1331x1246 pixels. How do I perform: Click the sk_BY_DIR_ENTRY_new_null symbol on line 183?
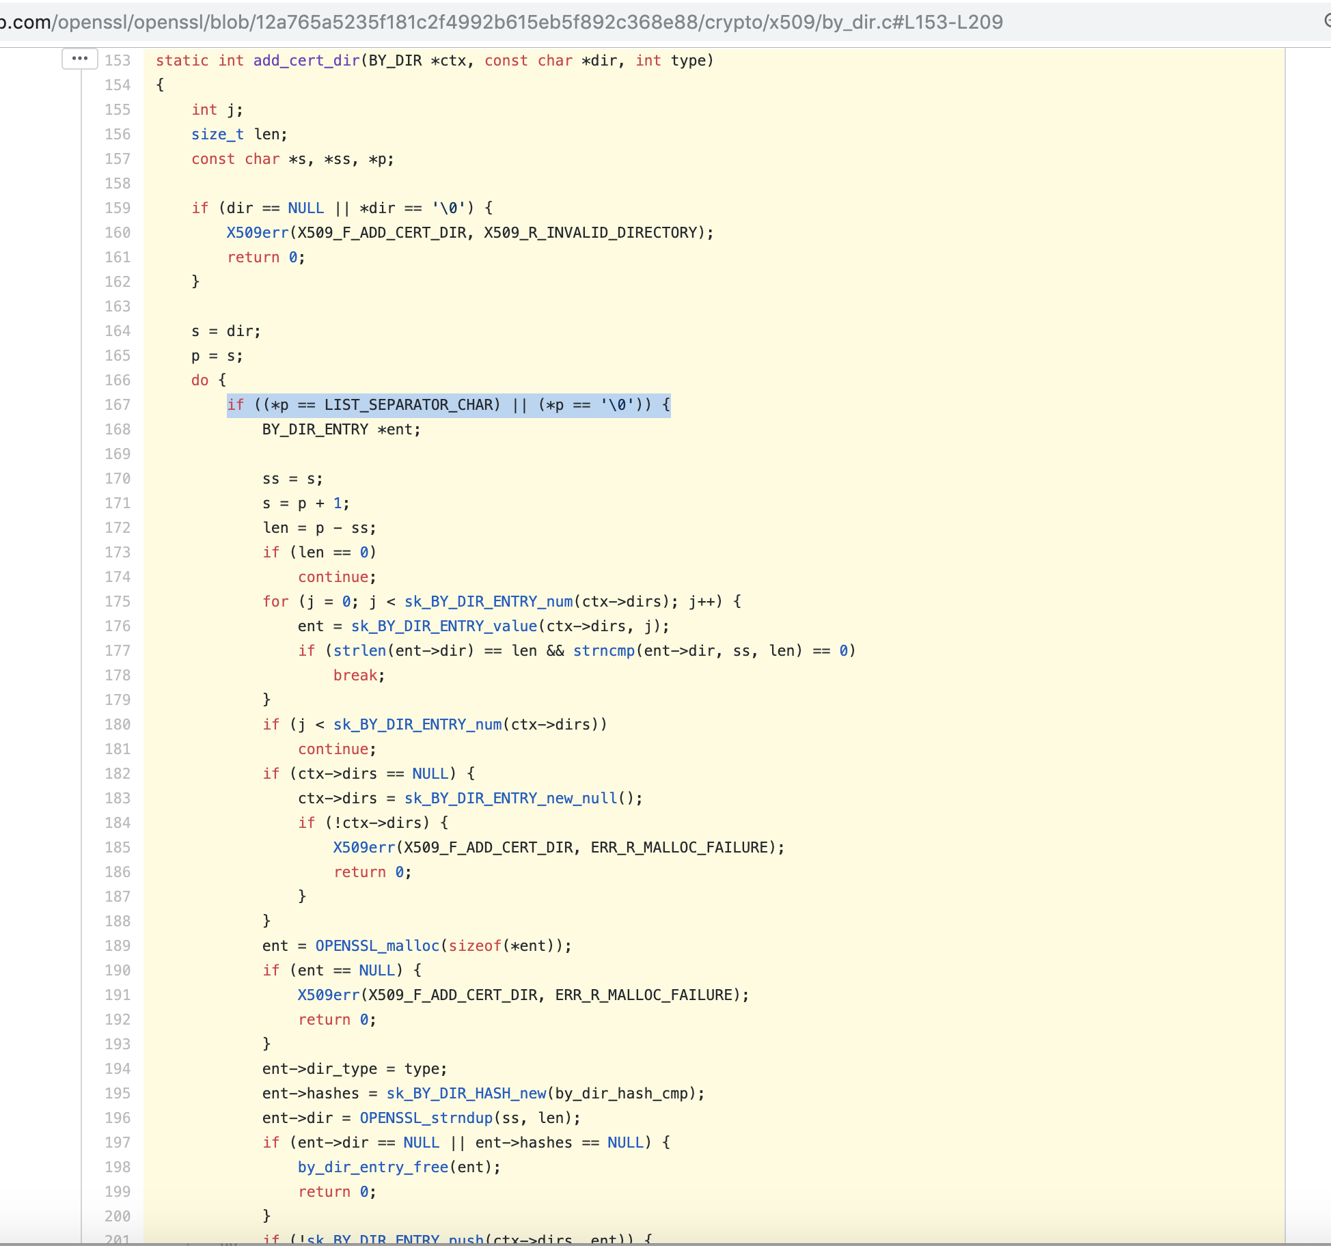(x=508, y=798)
